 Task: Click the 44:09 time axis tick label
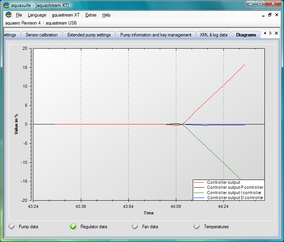coord(176,206)
